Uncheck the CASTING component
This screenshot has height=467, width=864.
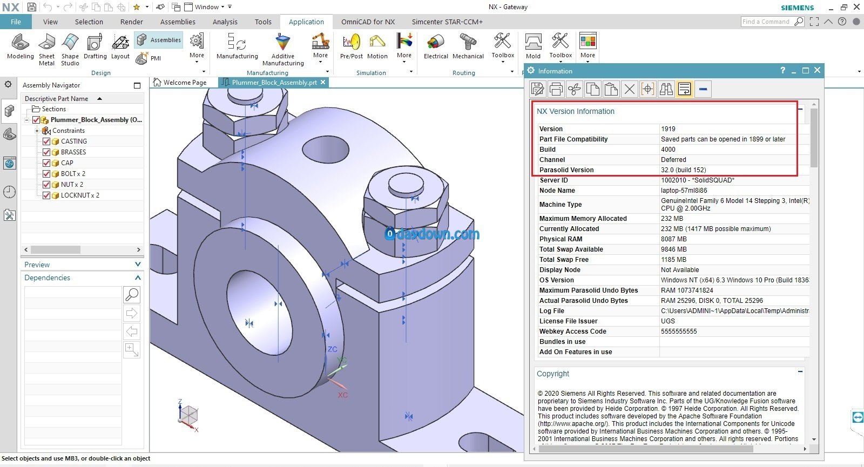(46, 141)
